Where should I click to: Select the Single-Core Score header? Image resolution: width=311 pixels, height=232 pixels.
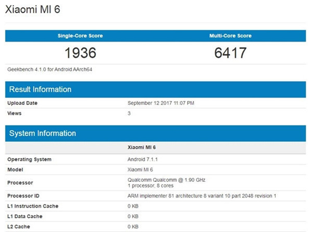(80, 36)
